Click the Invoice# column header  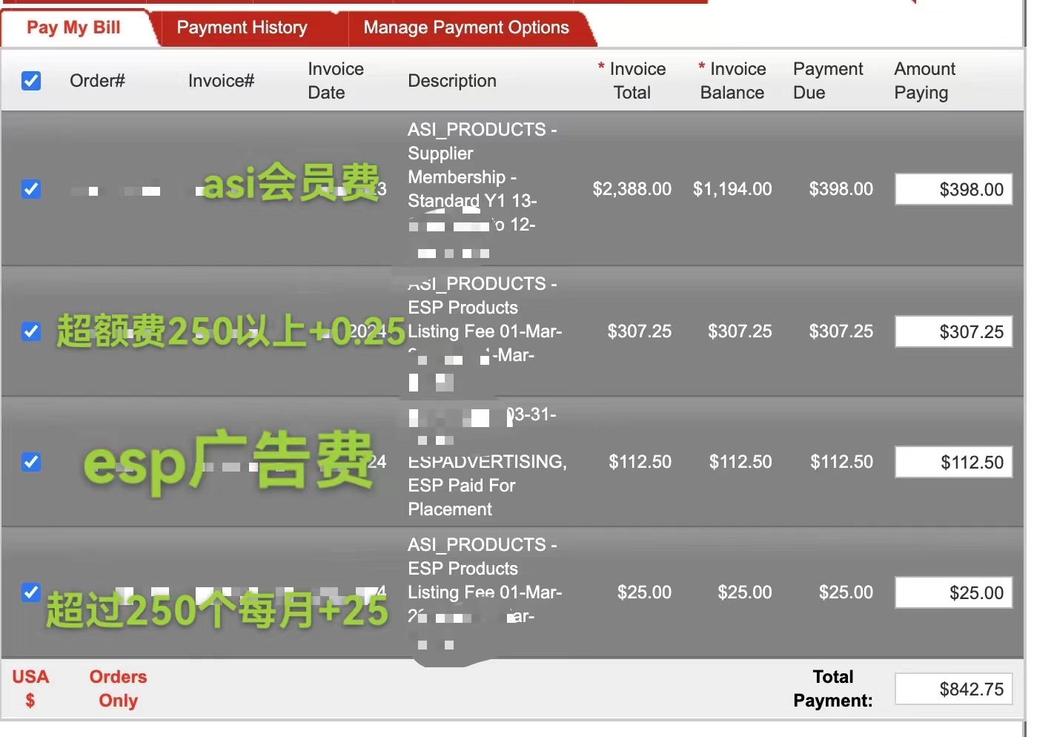point(221,81)
